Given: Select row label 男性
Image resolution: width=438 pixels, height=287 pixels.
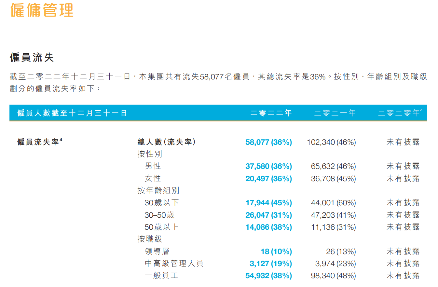Looking at the screenshot, I should 153,166.
